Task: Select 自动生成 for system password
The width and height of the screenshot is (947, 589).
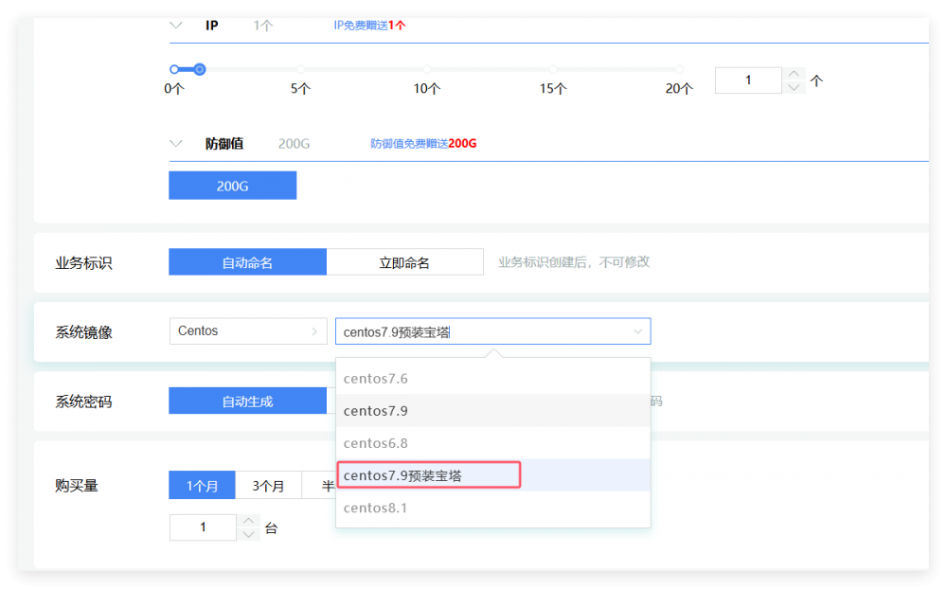Action: [247, 402]
